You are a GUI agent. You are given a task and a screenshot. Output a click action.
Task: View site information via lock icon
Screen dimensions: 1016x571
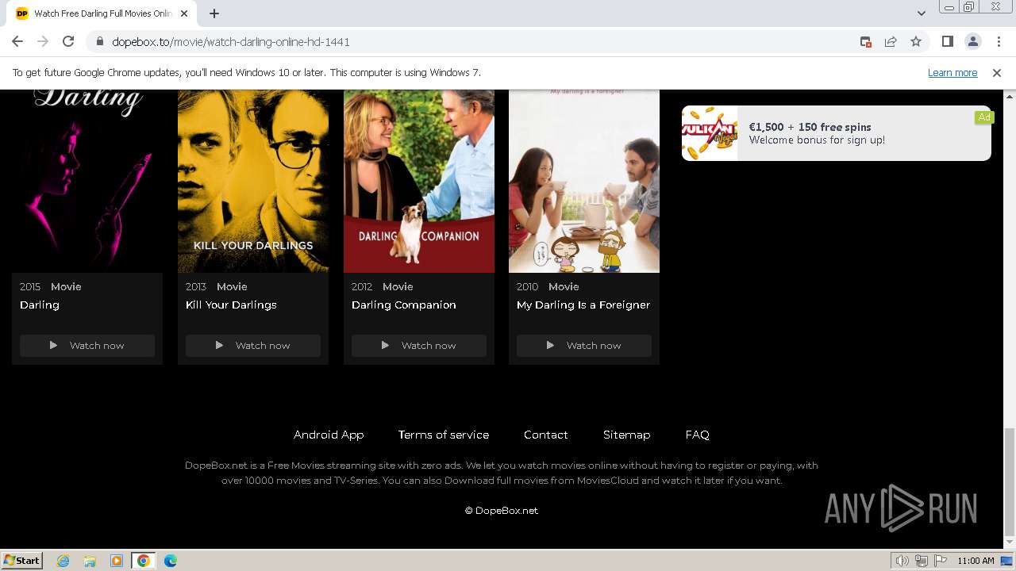pyautogui.click(x=99, y=42)
